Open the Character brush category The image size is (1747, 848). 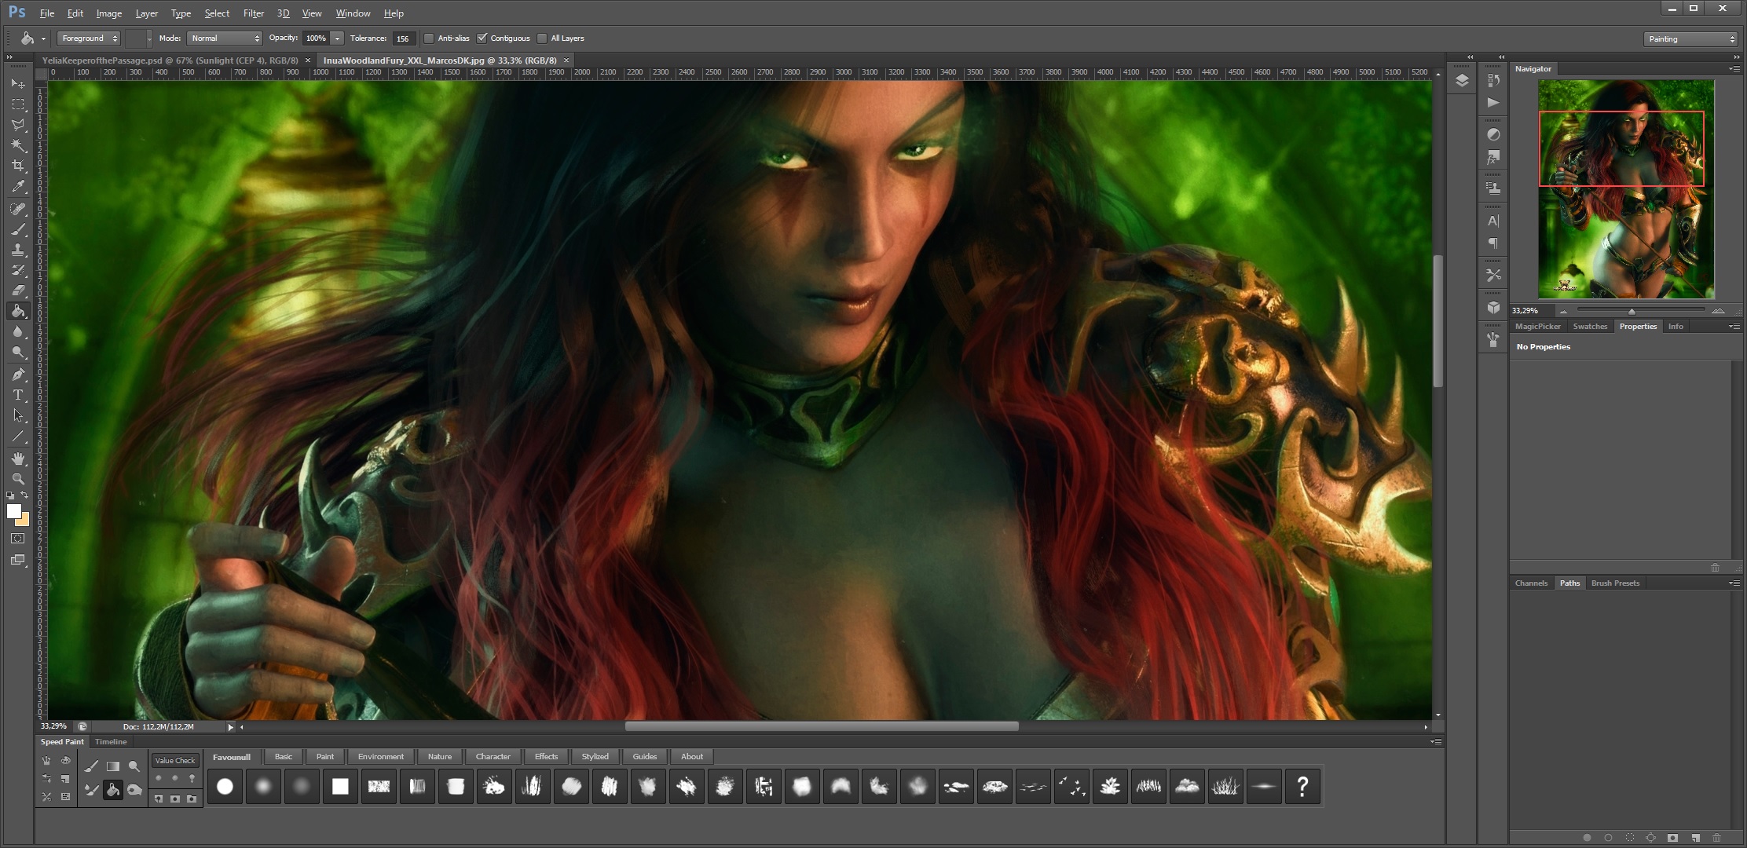point(493,757)
